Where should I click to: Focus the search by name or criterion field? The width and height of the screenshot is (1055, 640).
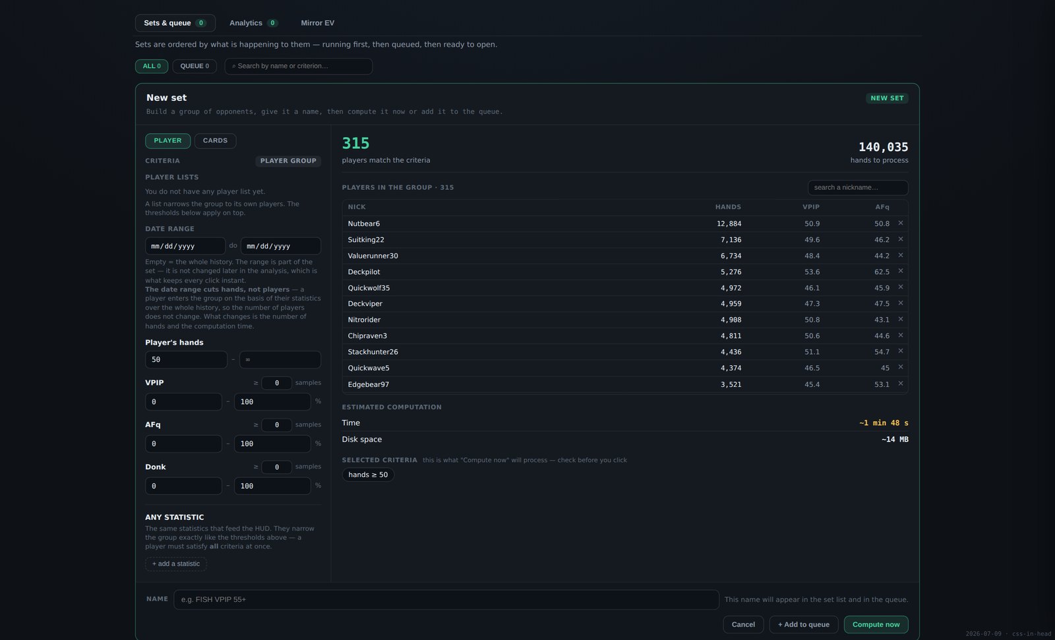tap(298, 66)
